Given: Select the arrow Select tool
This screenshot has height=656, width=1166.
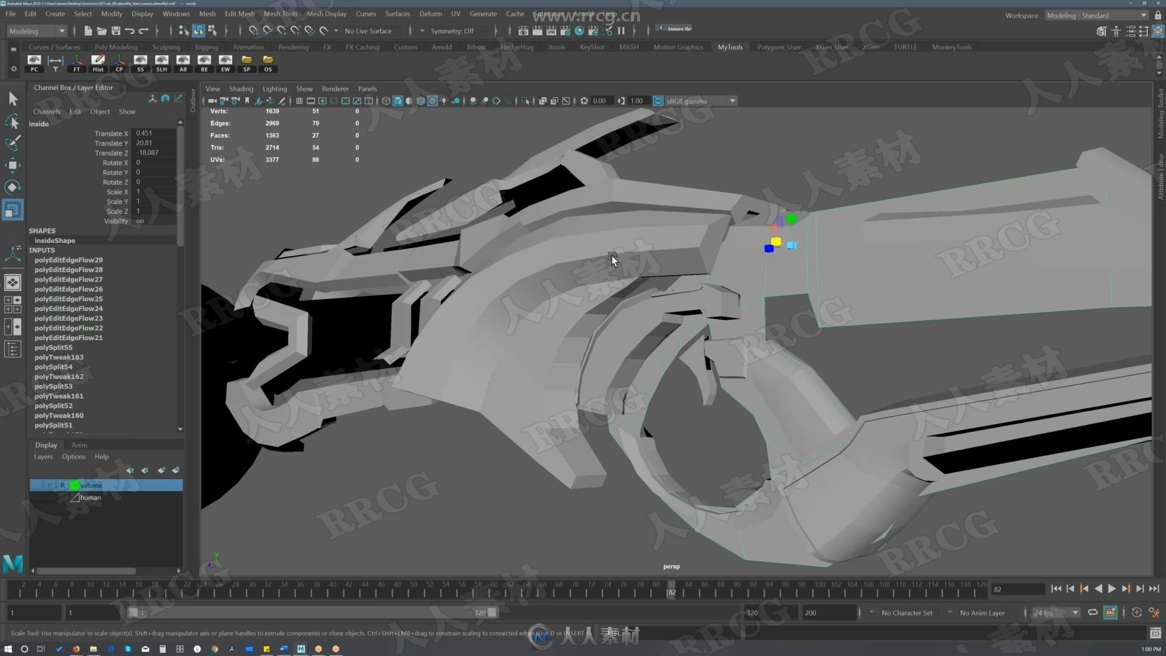Looking at the screenshot, I should [x=13, y=99].
